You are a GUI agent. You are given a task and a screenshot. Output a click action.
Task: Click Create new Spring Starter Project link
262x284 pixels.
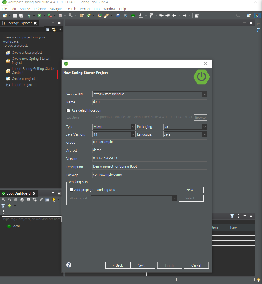31,61
